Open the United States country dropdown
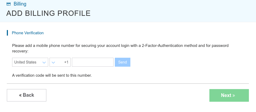 [30, 62]
